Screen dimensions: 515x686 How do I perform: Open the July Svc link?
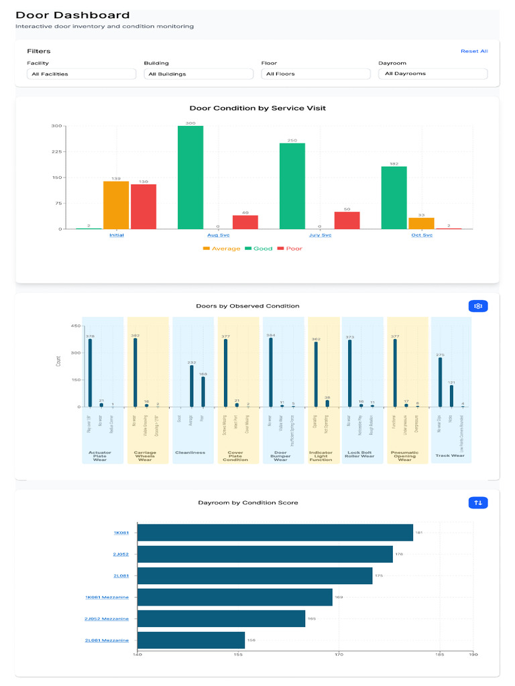320,235
